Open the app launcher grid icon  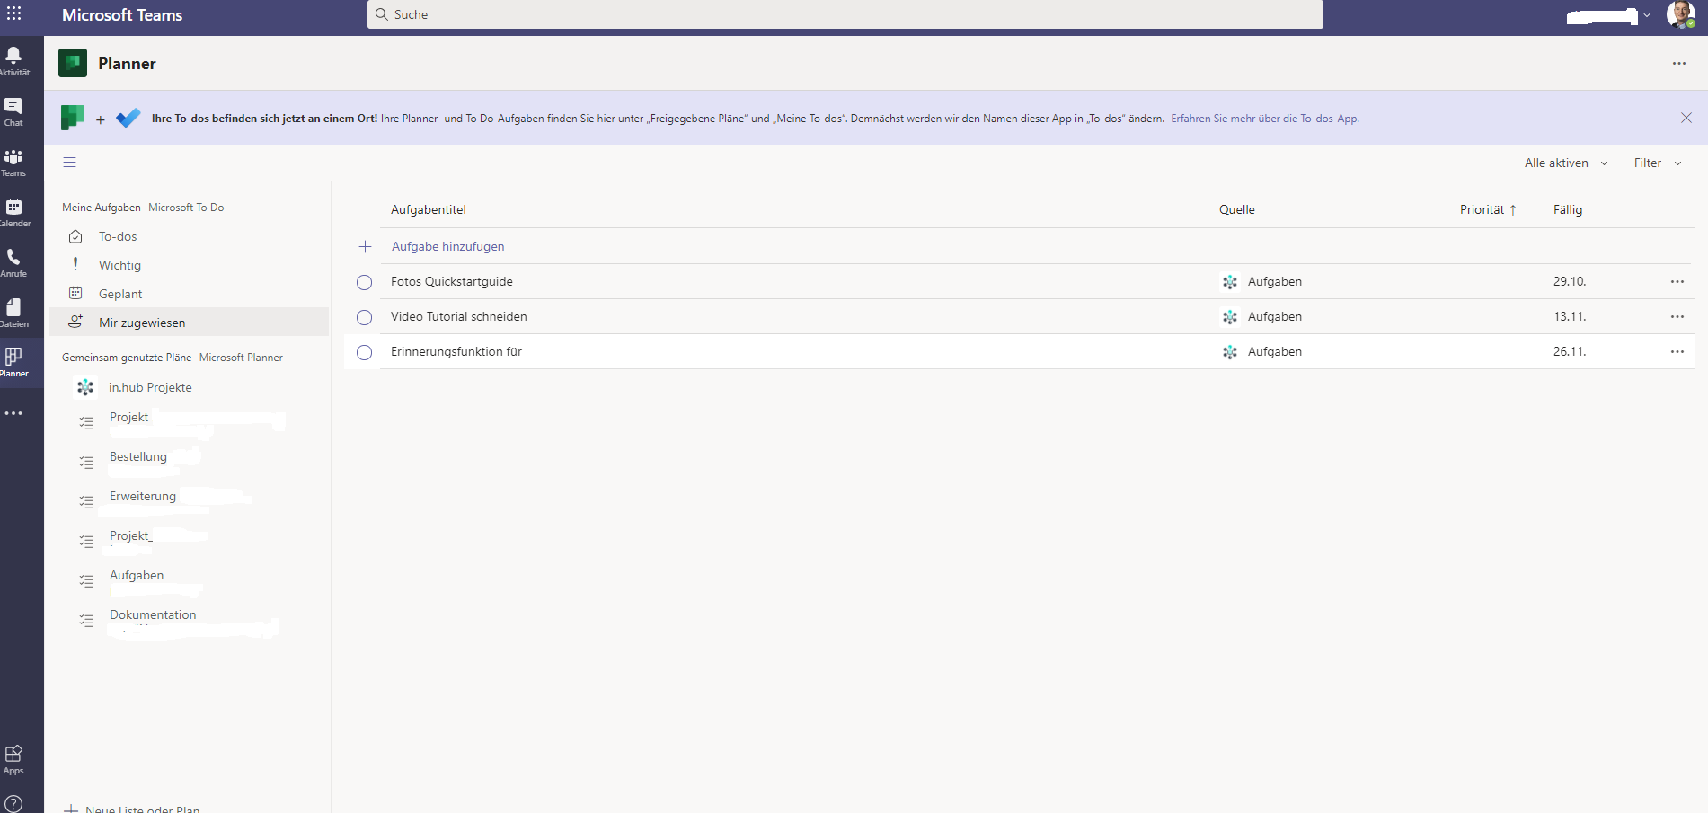(14, 13)
